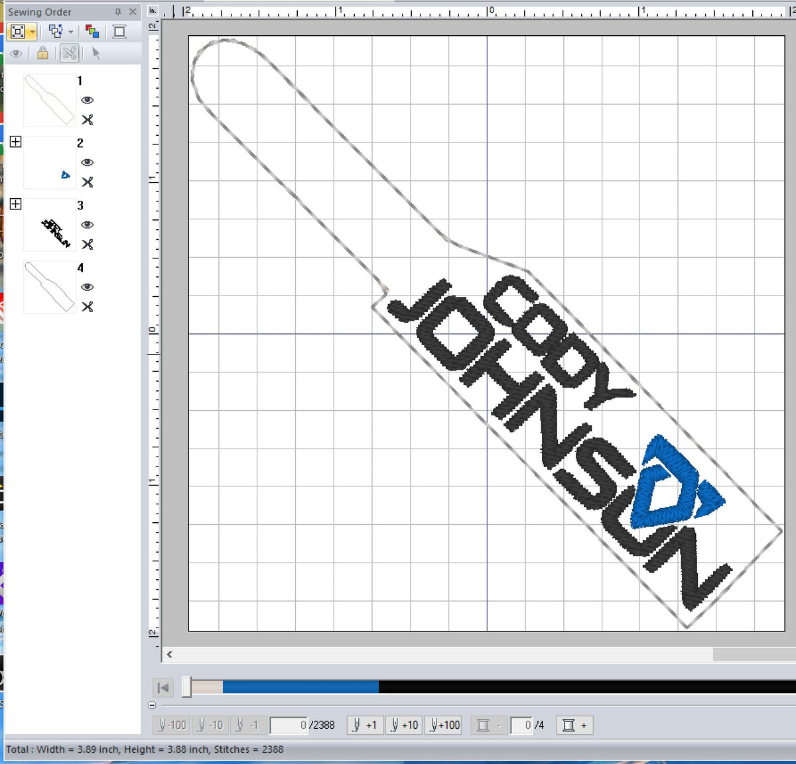Click the scissors icon in the Sewing Order toolbar
Image resolution: width=796 pixels, height=764 pixels.
tap(70, 53)
